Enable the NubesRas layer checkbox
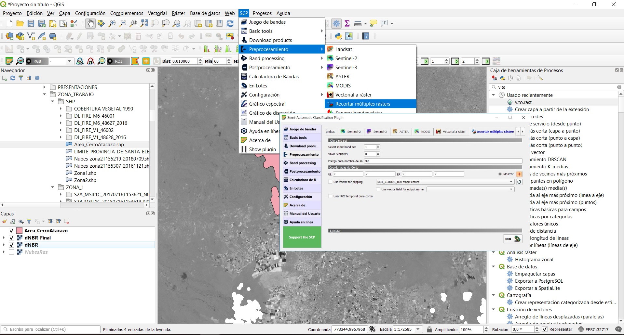This screenshot has height=335, width=624. point(11,252)
